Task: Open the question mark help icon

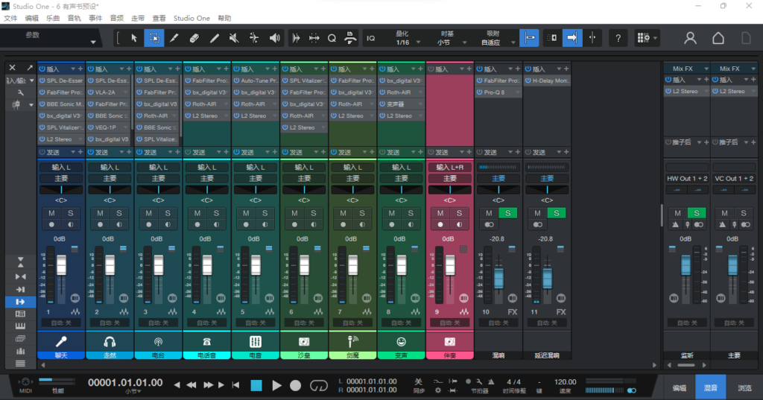Action: pyautogui.click(x=618, y=38)
